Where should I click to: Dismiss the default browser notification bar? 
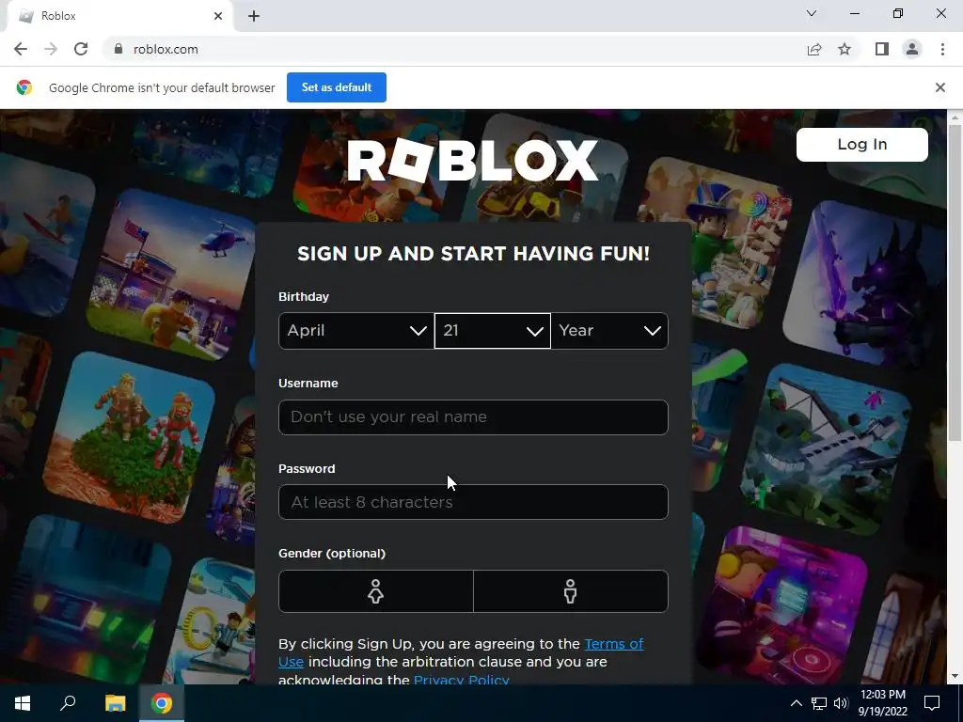[x=939, y=87]
